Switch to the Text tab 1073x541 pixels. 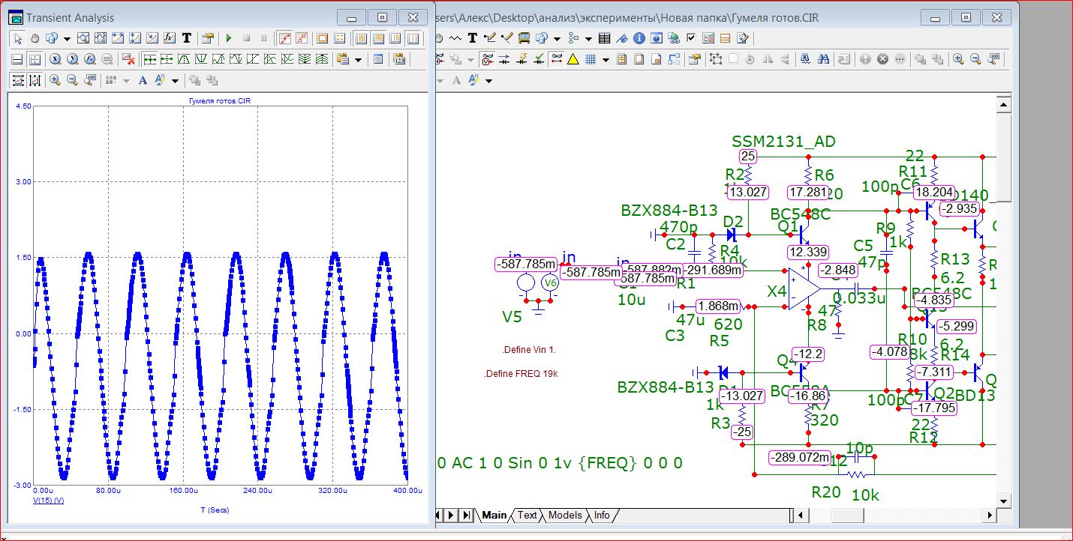click(527, 515)
